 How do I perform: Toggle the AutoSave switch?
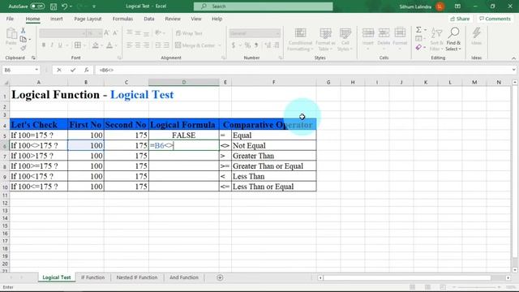[x=37, y=6]
